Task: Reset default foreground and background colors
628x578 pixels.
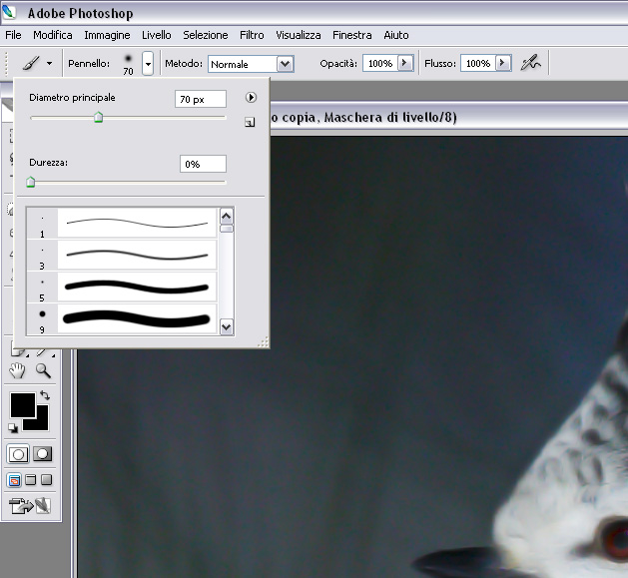Action: pyautogui.click(x=13, y=428)
